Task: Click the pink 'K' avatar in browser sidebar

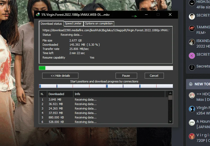Action: coord(192,56)
